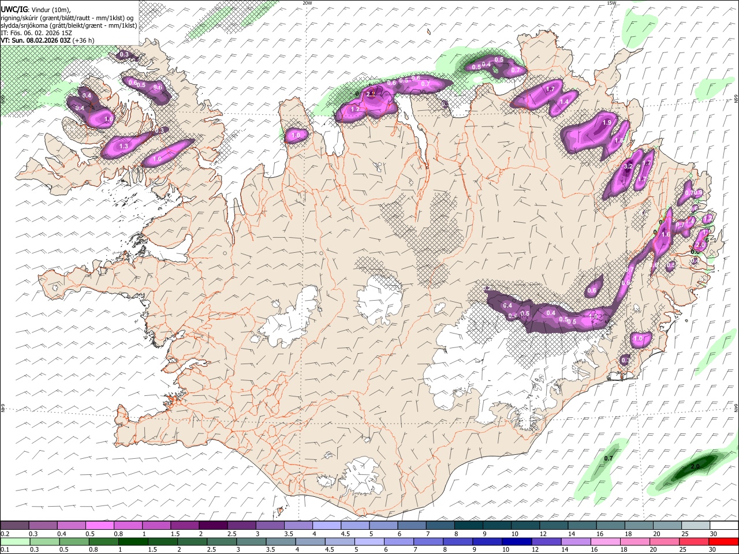Click the 'UWC/IG: Vindur (10m)' title text
Screen dimensions: 739x554
click(36, 10)
